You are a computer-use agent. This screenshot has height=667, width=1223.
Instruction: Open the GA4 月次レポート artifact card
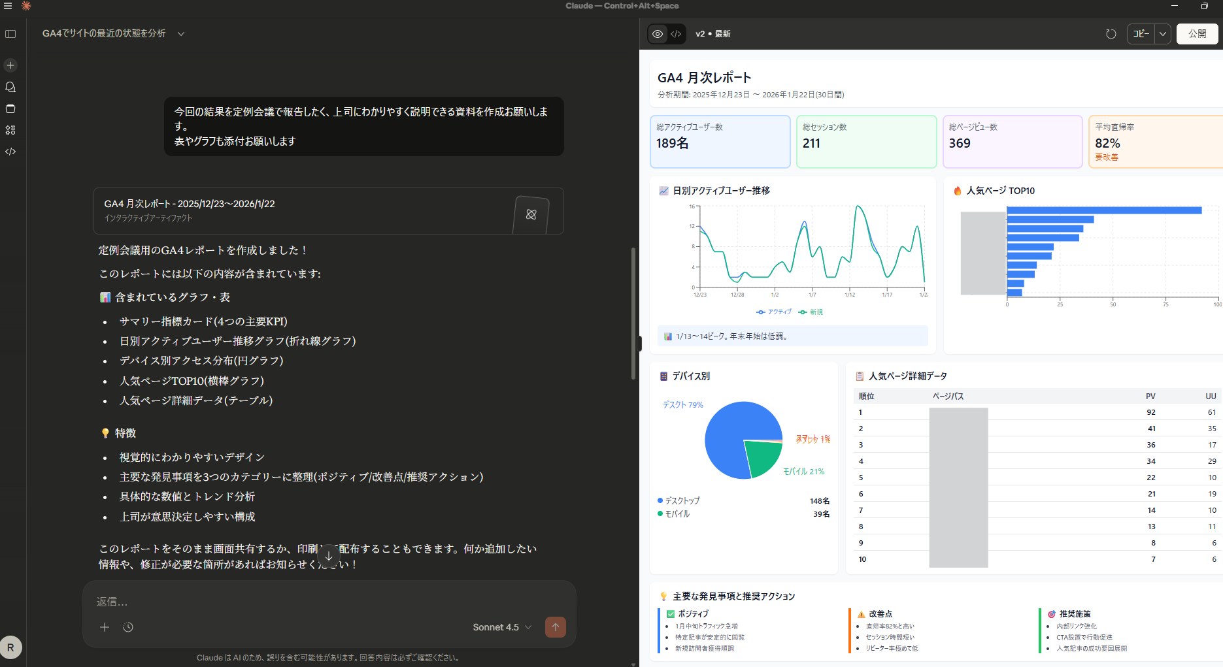[x=328, y=211]
